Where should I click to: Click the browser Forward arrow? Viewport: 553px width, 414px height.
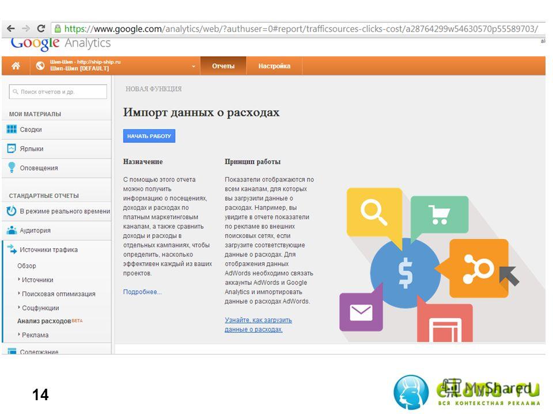pos(26,29)
